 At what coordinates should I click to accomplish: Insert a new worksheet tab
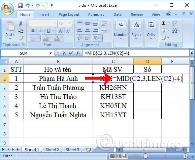89,150
